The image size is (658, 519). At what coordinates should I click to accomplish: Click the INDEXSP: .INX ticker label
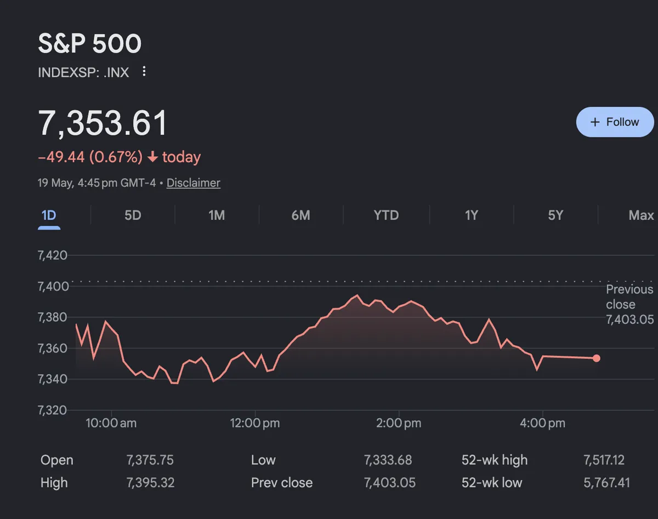pos(83,72)
